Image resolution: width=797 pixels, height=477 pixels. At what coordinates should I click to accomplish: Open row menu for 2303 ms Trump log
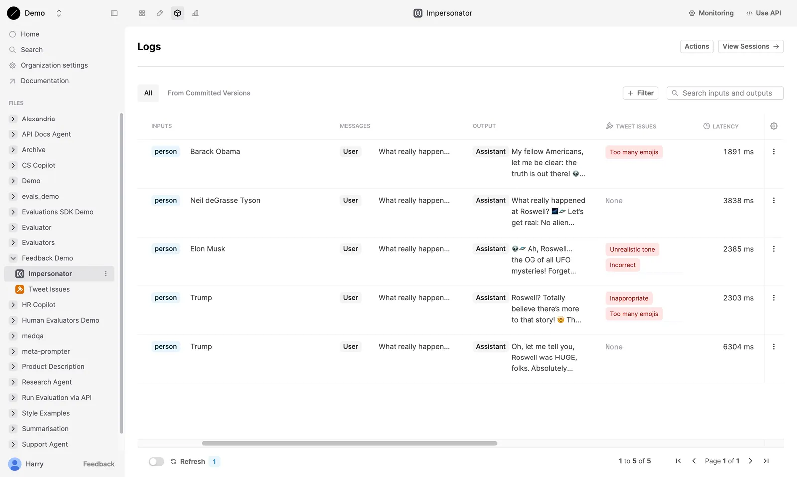pos(774,298)
